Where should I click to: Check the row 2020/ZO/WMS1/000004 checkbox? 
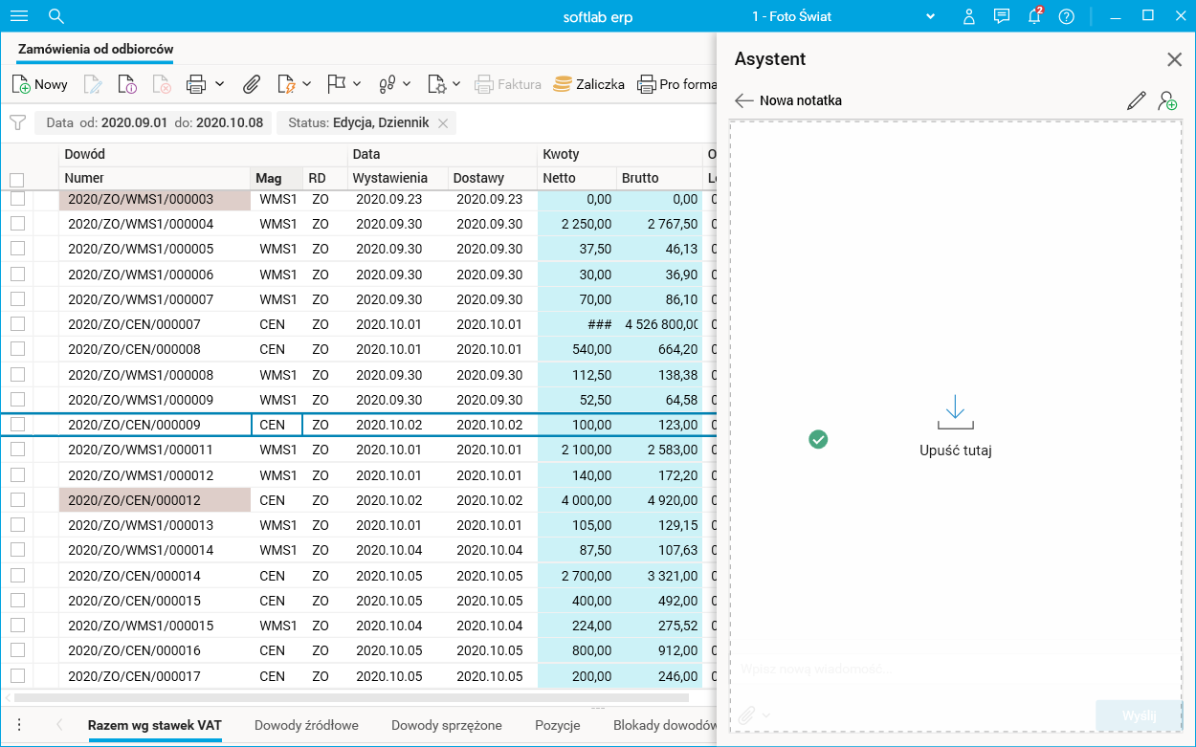[x=17, y=224]
